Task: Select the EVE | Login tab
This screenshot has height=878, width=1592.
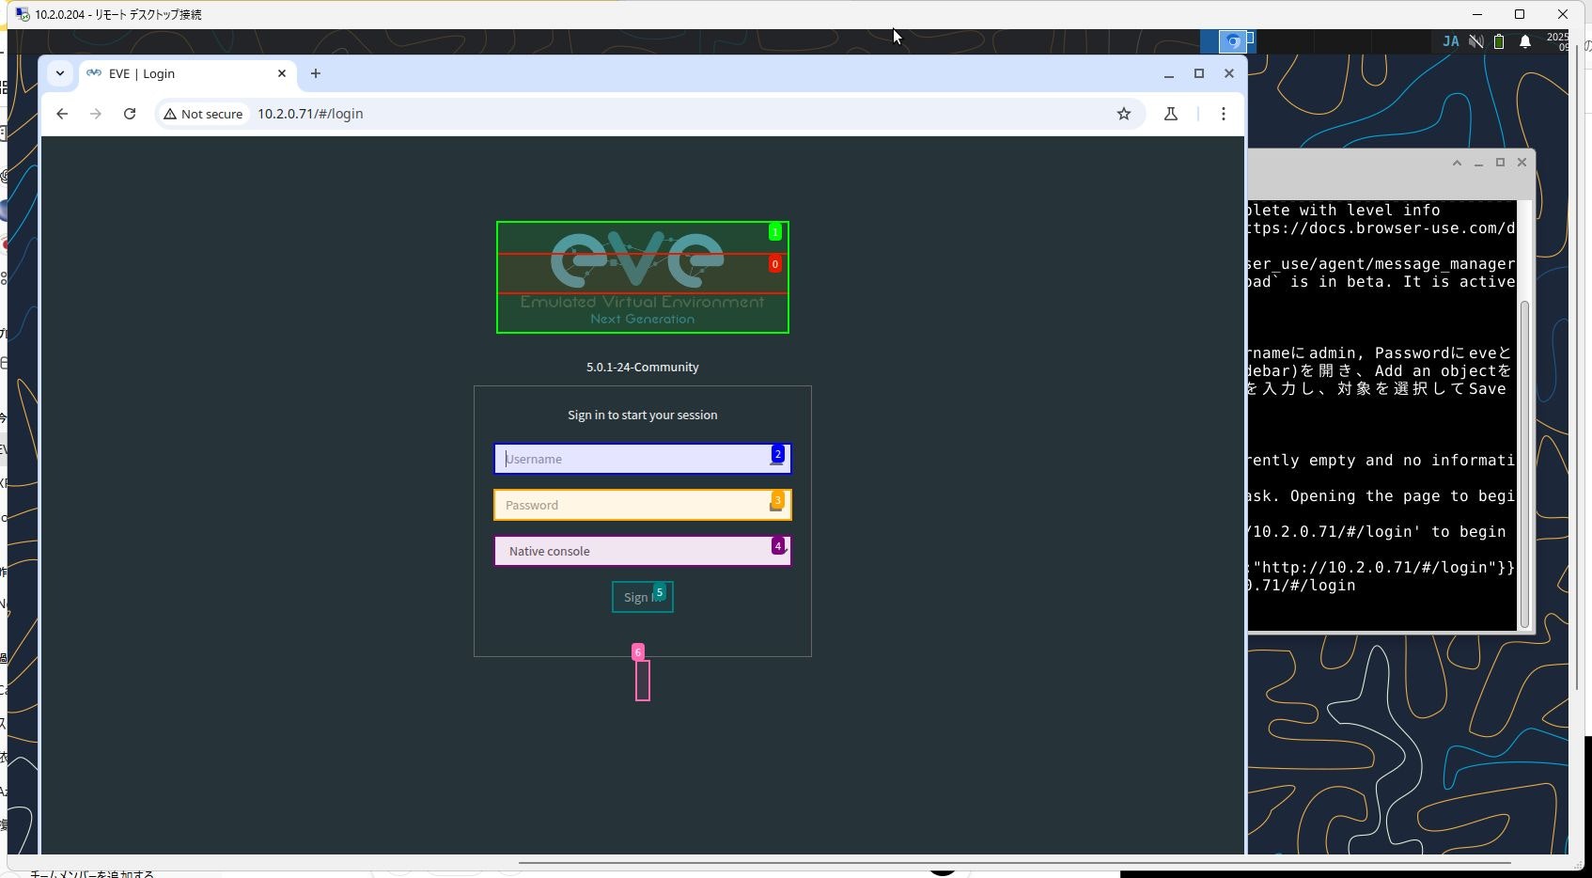Action: tap(188, 74)
